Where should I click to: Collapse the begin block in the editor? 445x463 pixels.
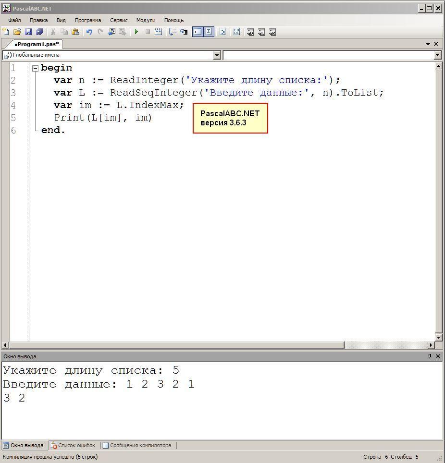tap(35, 69)
